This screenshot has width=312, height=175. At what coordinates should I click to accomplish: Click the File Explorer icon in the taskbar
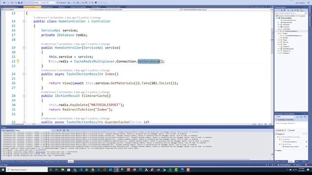click(x=63, y=170)
